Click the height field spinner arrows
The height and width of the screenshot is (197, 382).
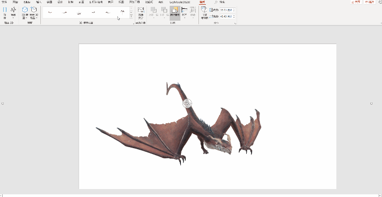click(x=234, y=10)
